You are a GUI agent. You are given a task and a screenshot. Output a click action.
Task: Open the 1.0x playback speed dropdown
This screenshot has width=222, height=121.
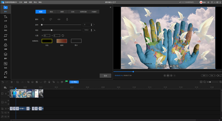point(212,76)
